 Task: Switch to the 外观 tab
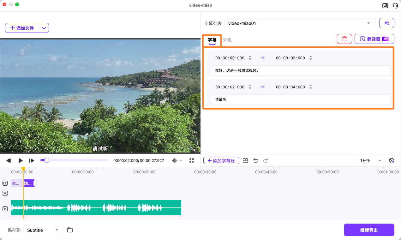click(227, 40)
